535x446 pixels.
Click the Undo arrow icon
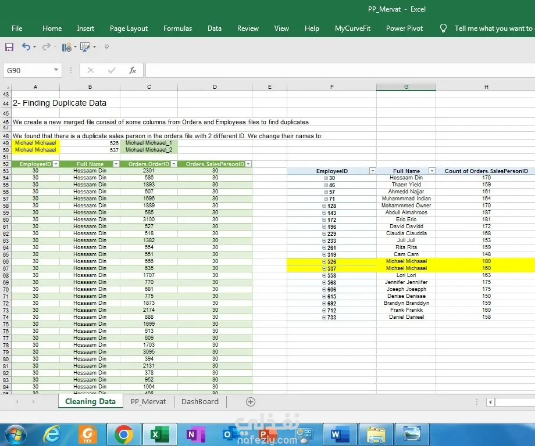26,46
